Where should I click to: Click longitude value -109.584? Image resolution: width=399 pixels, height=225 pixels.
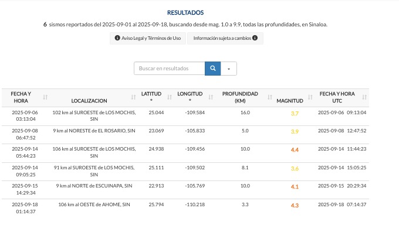[195, 112]
